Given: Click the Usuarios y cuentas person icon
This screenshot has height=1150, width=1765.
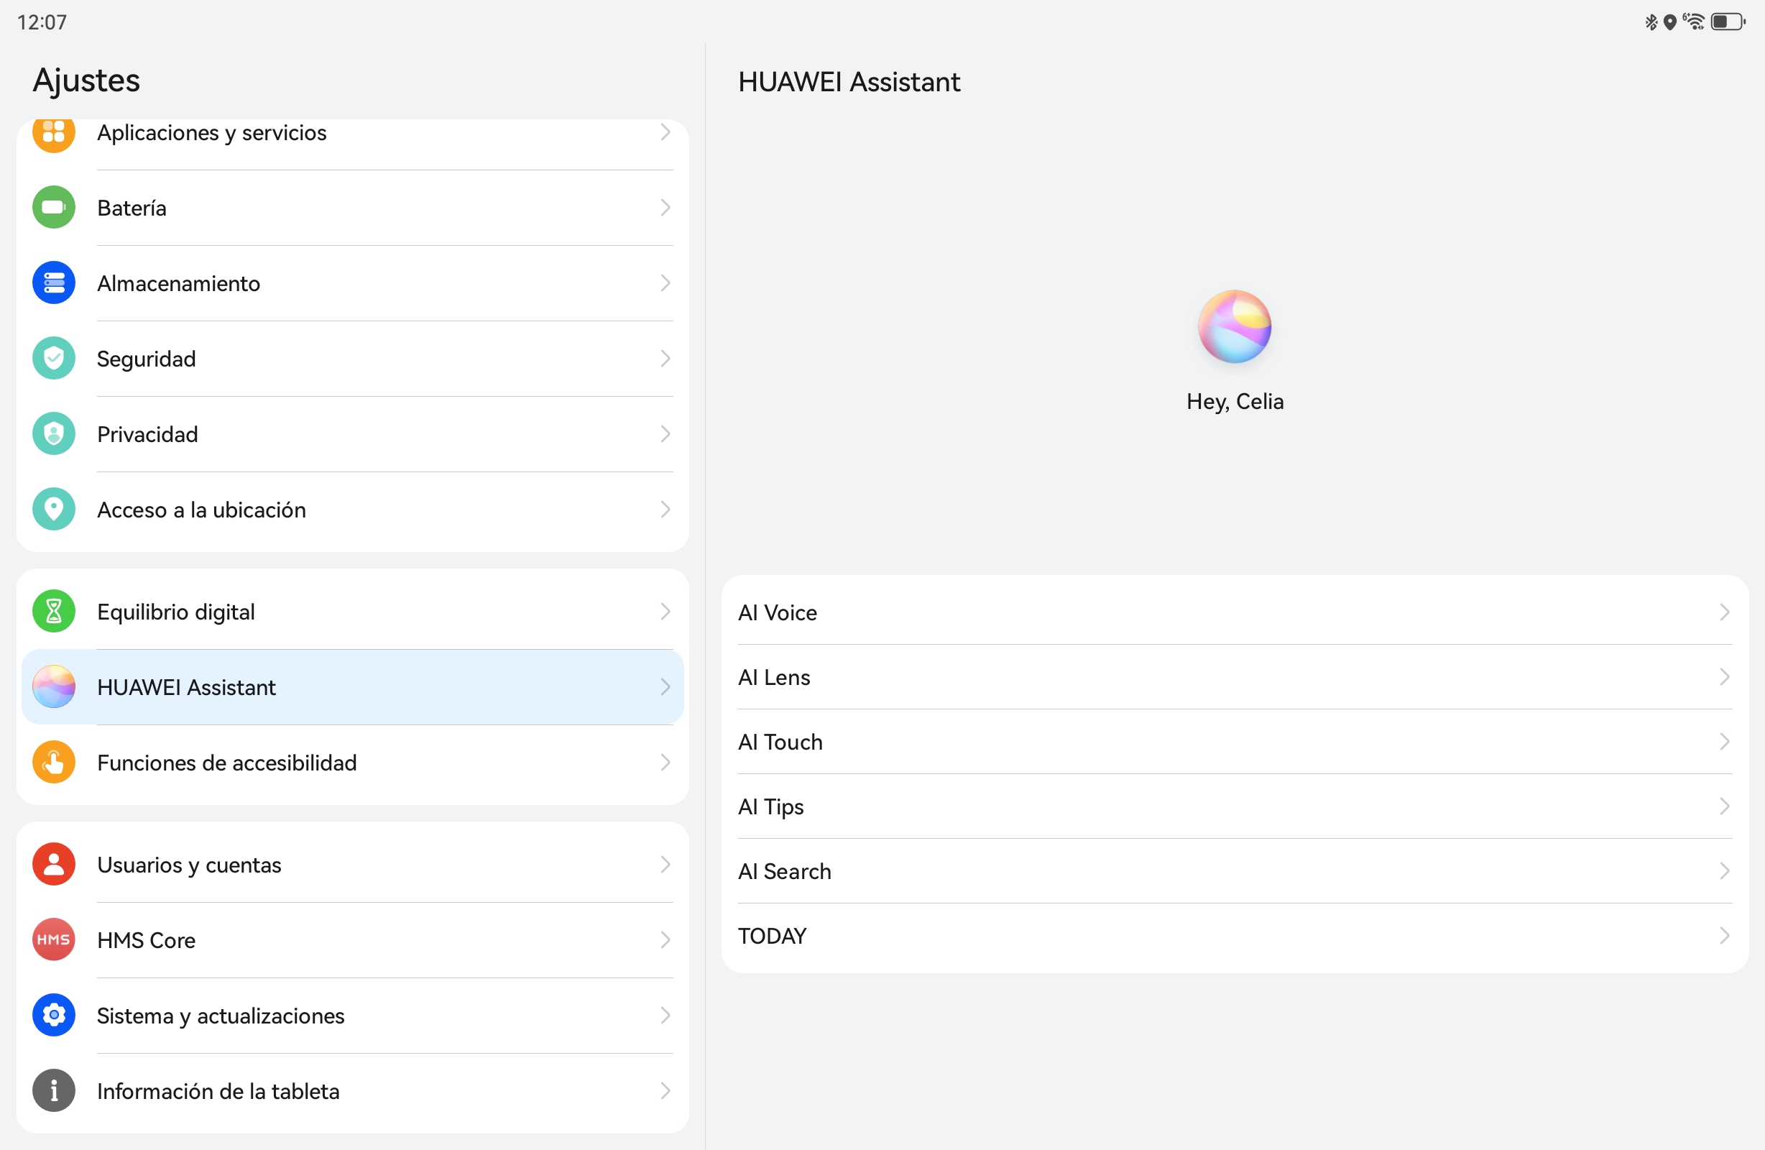Looking at the screenshot, I should (x=53, y=865).
